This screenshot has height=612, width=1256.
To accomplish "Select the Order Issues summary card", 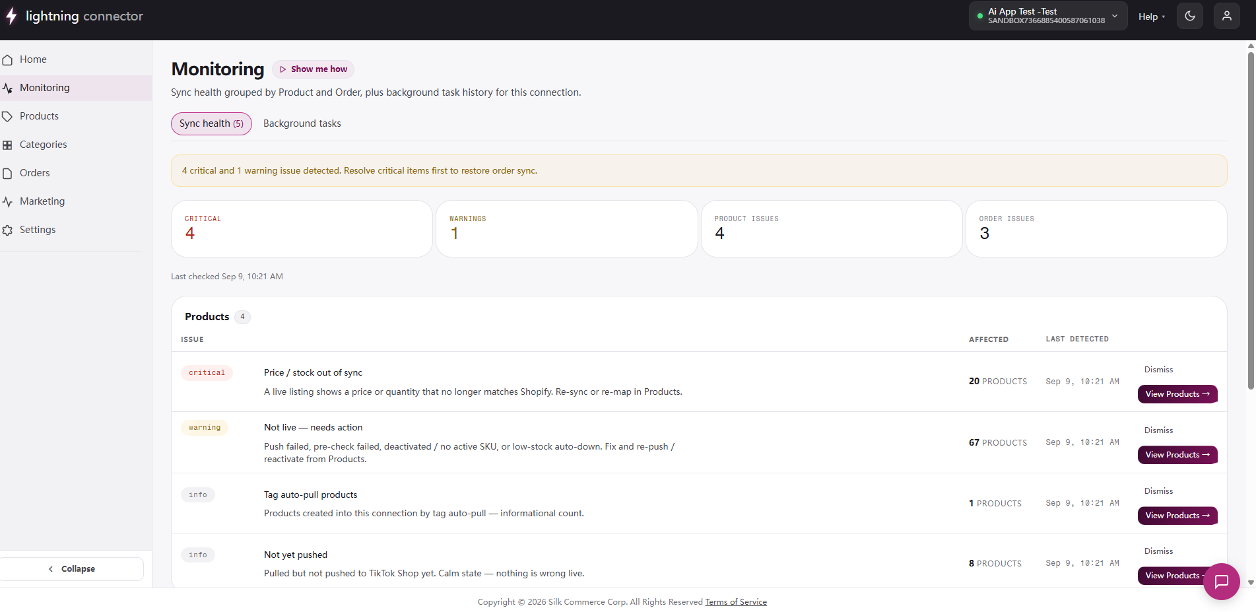I will 1096,229.
